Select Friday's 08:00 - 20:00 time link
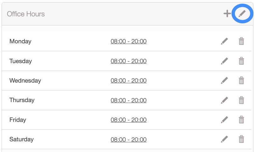The image size is (255, 152). point(128,120)
